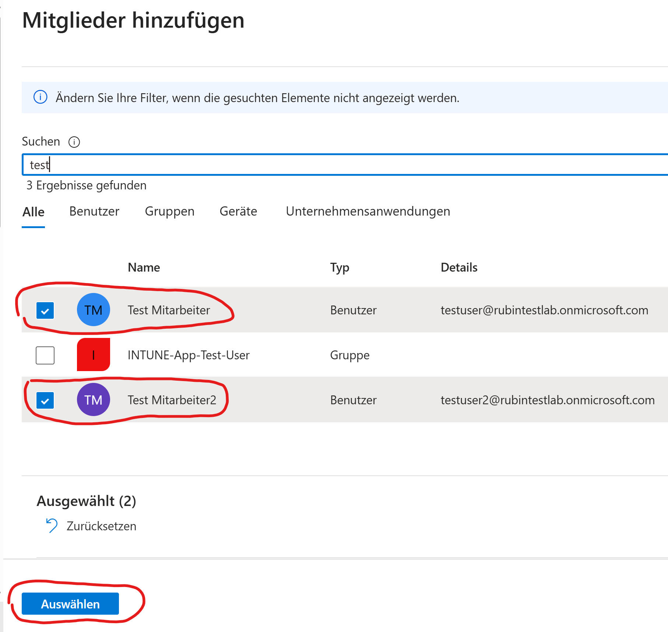Check the INTUNE-App-Test-User checkbox
The height and width of the screenshot is (632, 668).
45,355
